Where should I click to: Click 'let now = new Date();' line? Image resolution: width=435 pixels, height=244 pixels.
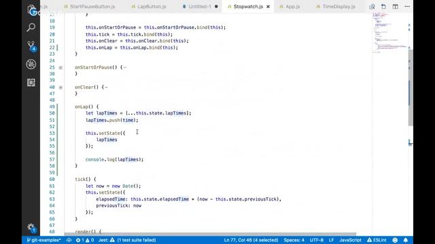(114, 186)
